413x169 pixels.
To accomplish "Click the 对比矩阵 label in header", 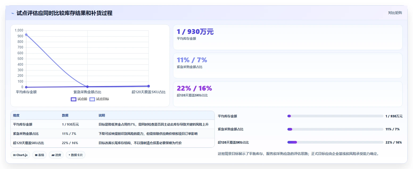I will click(x=395, y=13).
